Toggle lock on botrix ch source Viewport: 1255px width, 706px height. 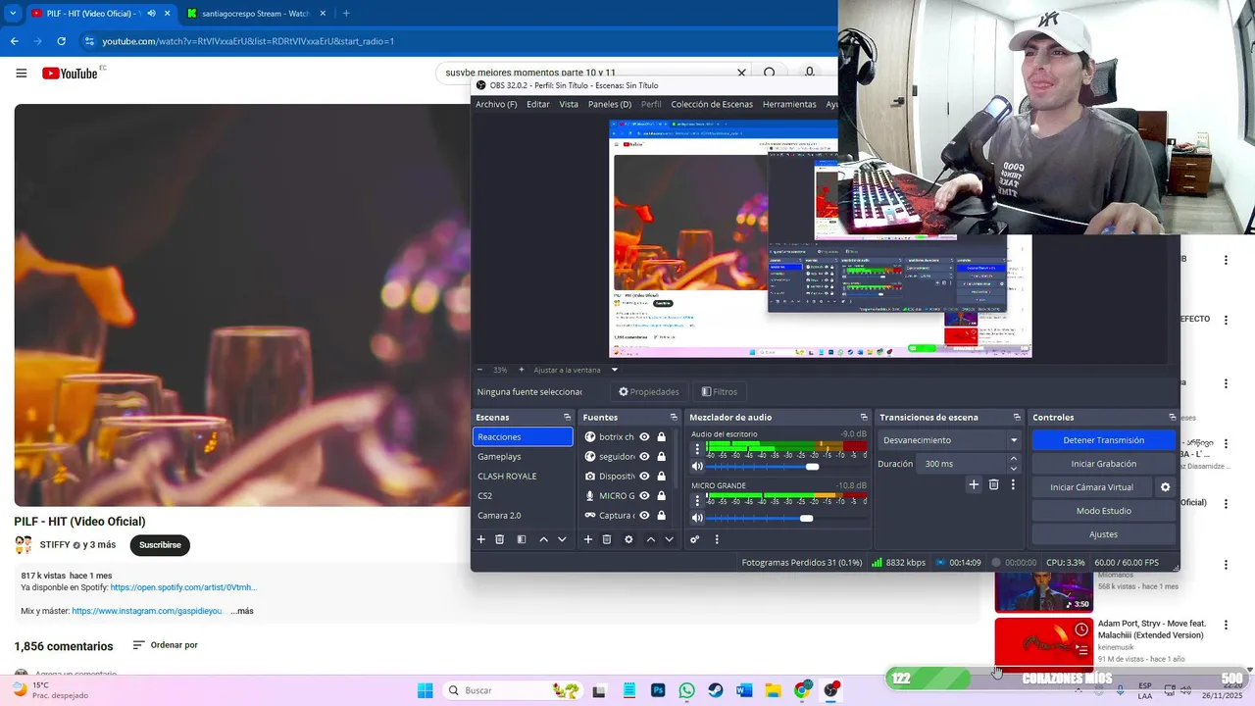pyautogui.click(x=662, y=437)
